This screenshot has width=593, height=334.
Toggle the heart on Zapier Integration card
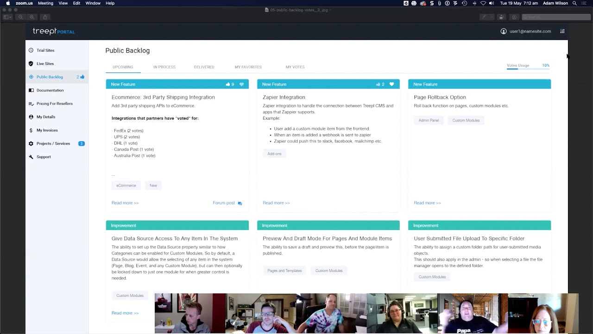pos(392,84)
